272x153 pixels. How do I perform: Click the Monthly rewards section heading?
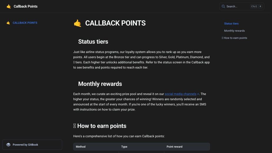tap(100, 84)
